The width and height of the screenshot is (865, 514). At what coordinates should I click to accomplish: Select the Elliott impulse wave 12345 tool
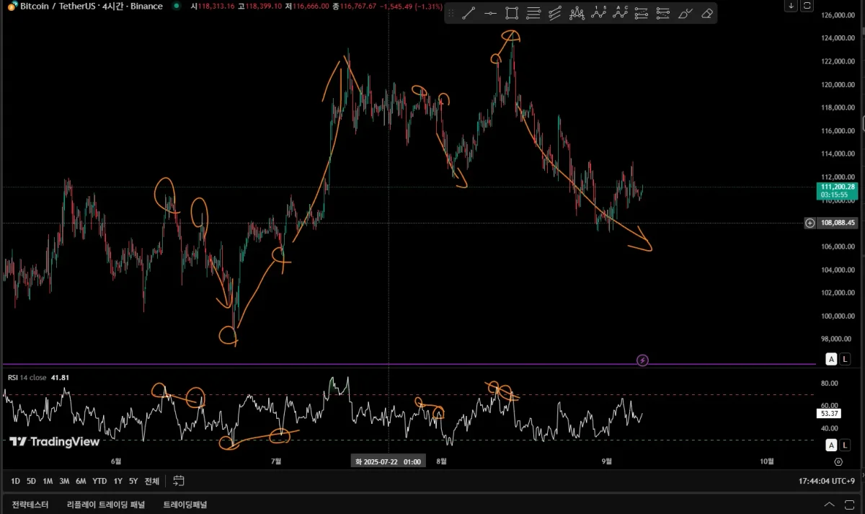click(x=598, y=13)
